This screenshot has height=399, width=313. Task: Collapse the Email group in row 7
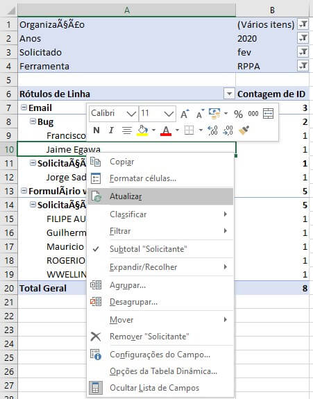(24, 108)
